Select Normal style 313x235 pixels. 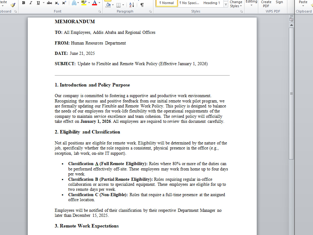(167, 3)
